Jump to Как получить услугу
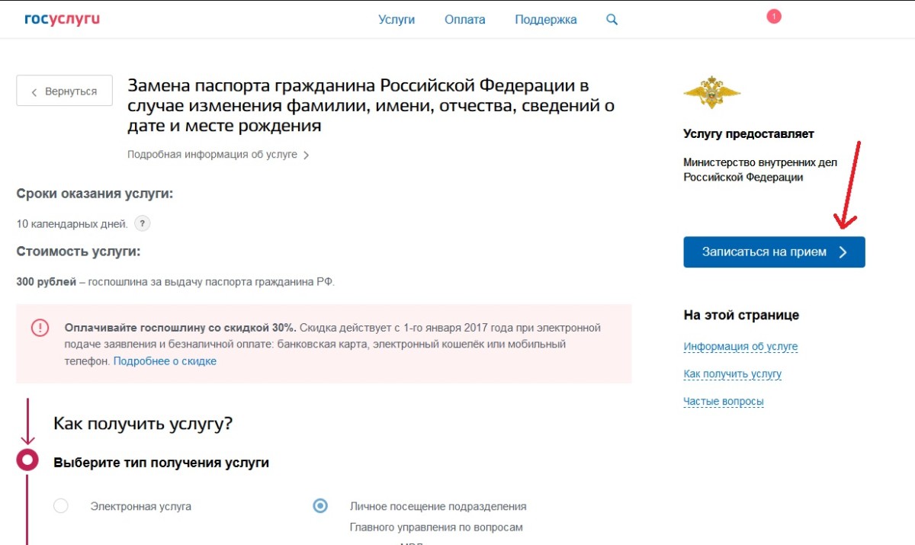 click(x=732, y=374)
